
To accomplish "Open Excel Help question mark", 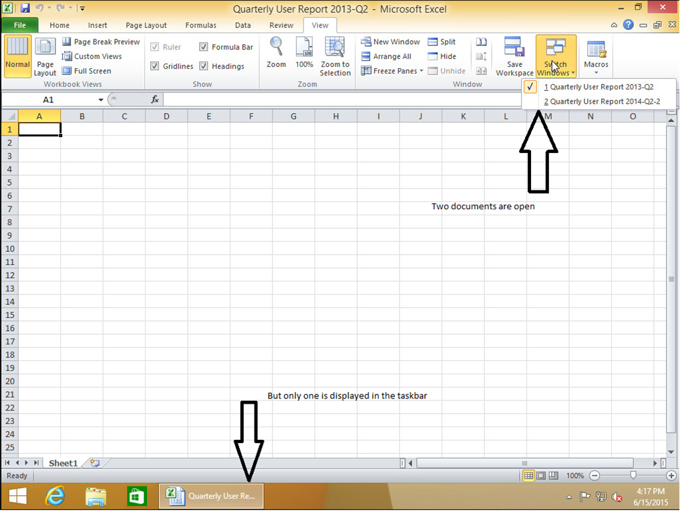I will [x=628, y=25].
